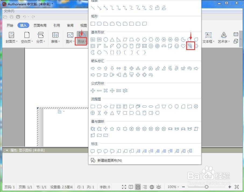Select the flowchart decision diamond
244x192 pixels.
[106, 106]
